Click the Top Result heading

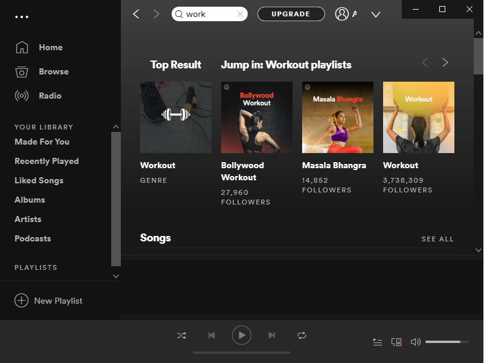coord(176,65)
